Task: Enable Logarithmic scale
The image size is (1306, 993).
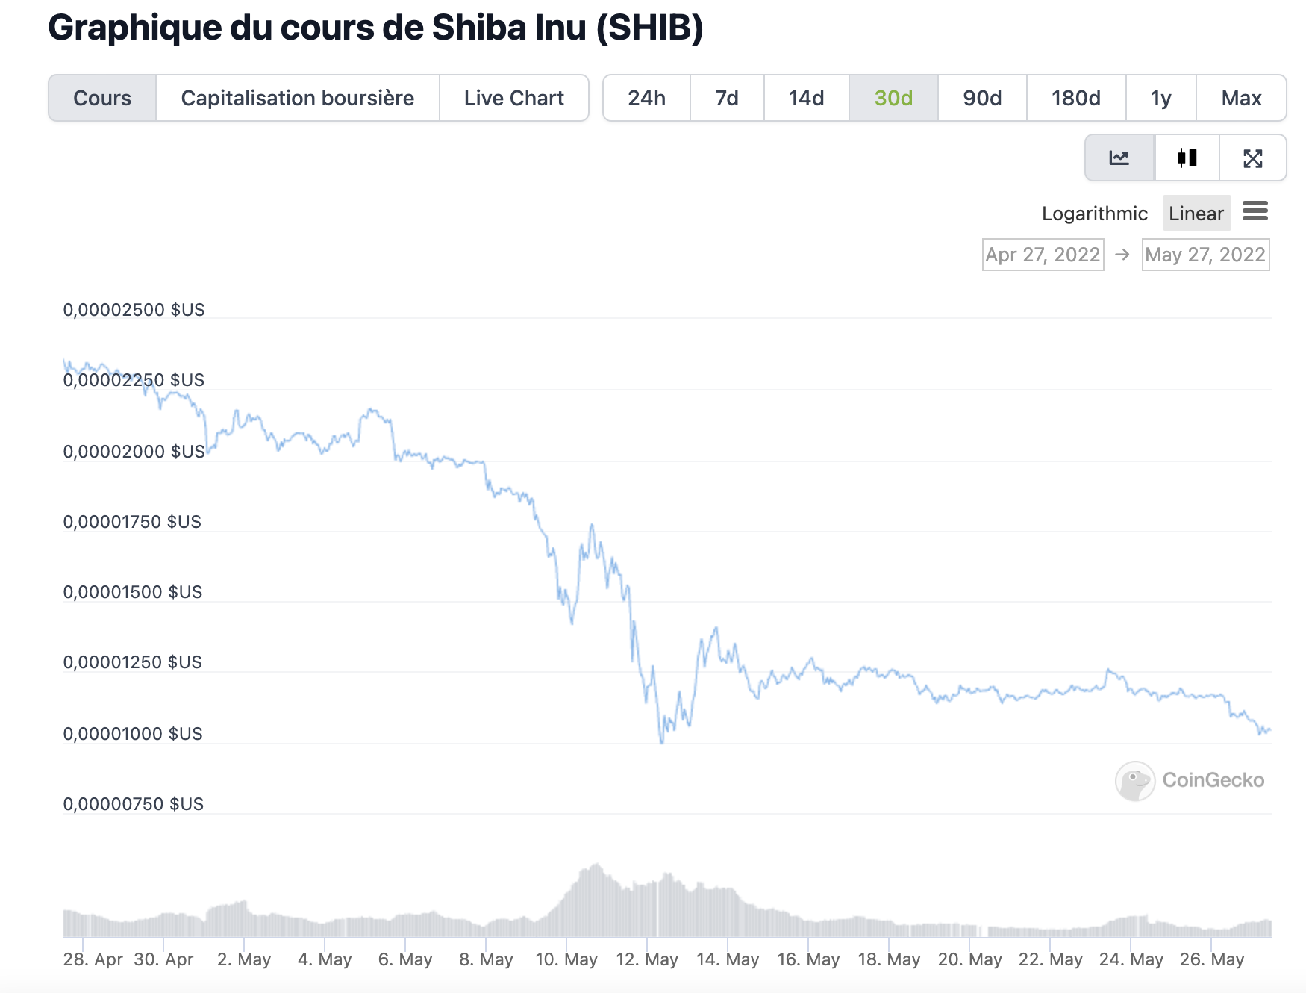Action: [1094, 214]
